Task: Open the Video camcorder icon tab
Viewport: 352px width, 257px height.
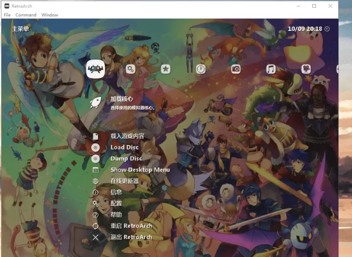Action: [x=306, y=69]
